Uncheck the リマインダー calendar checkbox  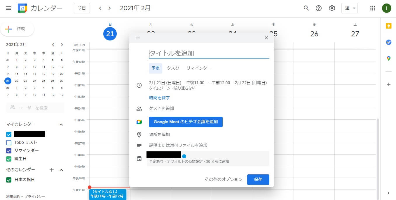pyautogui.click(x=9, y=151)
